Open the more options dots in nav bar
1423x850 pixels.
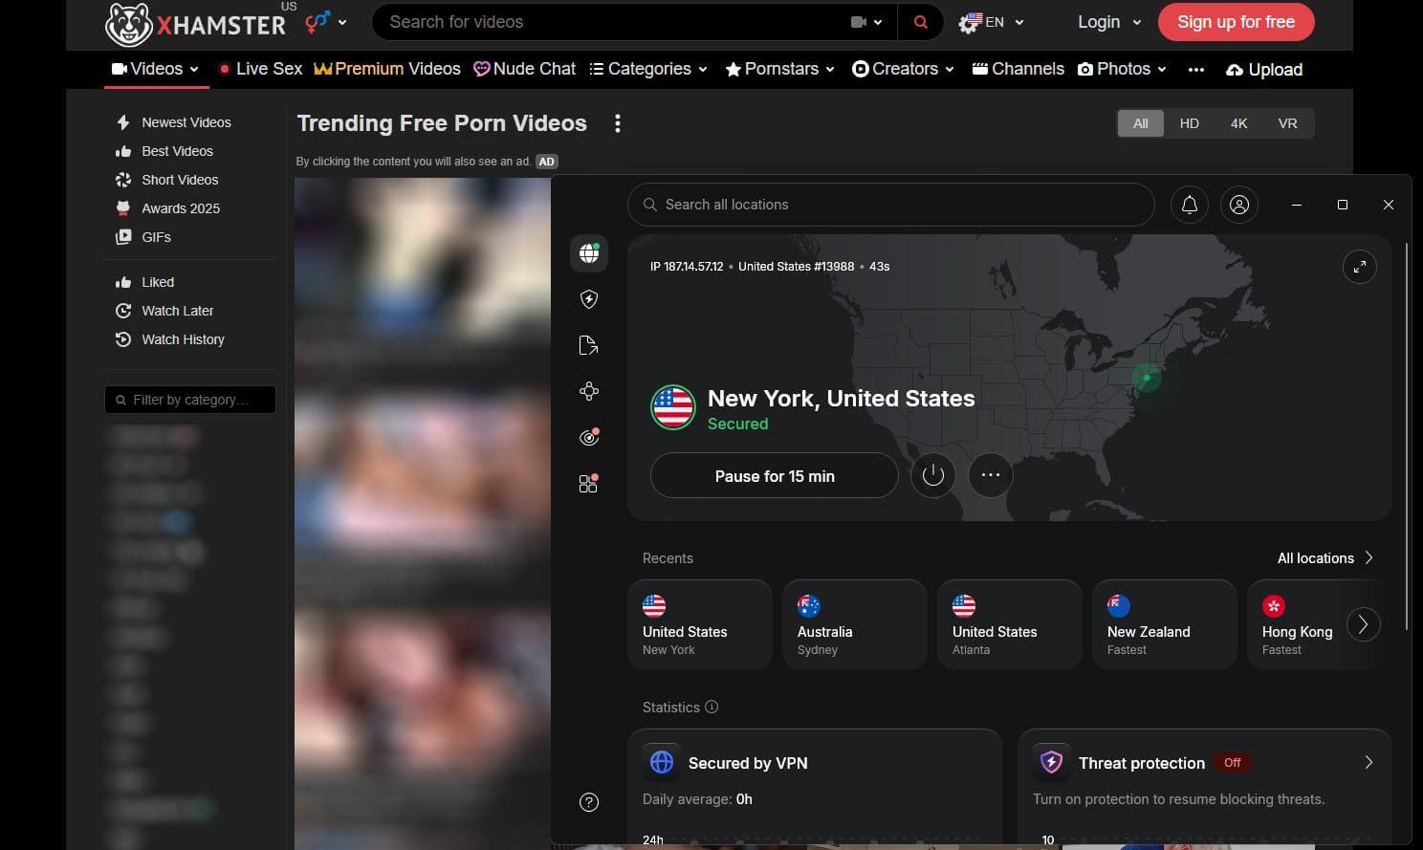(1196, 70)
